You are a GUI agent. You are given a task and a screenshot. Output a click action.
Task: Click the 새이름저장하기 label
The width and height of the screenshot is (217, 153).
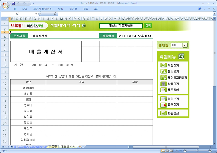tap(177, 78)
